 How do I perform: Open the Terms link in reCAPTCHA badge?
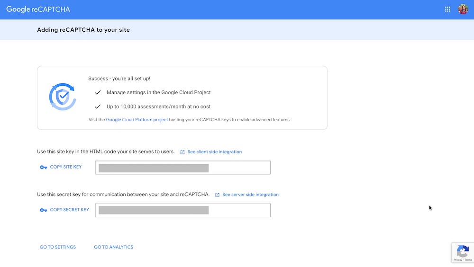[468, 260]
